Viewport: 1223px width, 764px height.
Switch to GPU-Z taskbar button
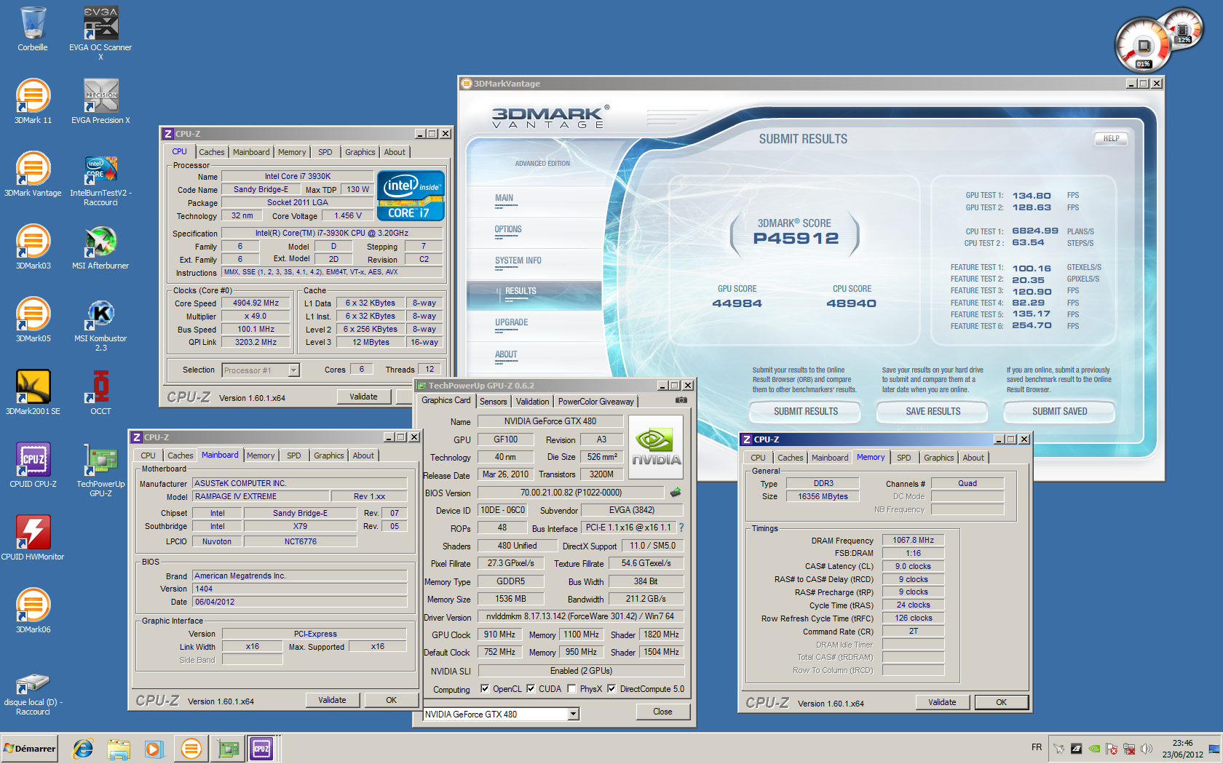click(x=229, y=748)
